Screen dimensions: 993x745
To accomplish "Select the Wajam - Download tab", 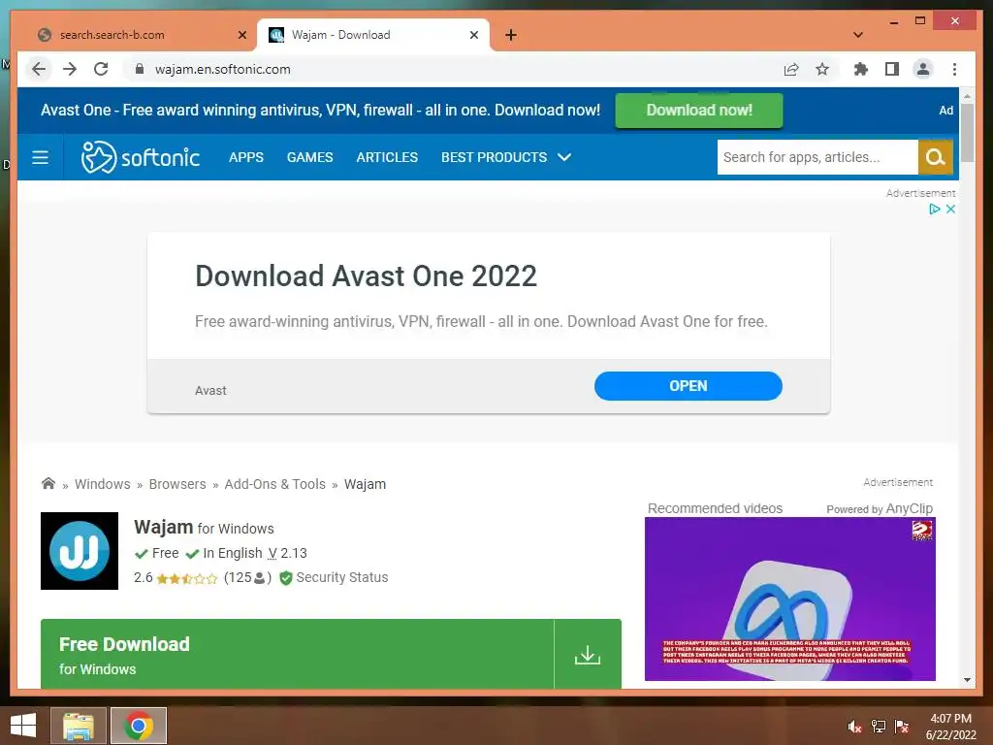I will click(373, 35).
